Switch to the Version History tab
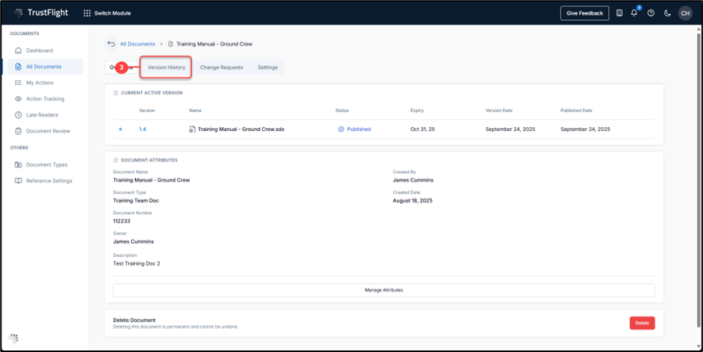 tap(166, 68)
